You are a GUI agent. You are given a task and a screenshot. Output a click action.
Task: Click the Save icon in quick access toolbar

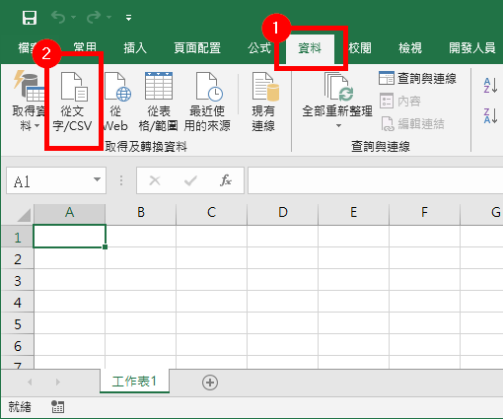point(30,18)
